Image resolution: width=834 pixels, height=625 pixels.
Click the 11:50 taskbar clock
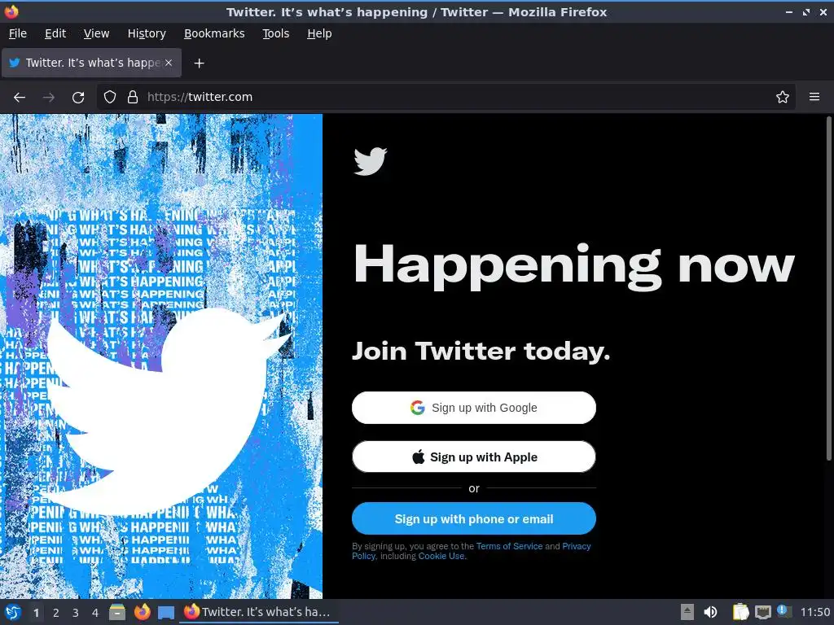tap(814, 612)
